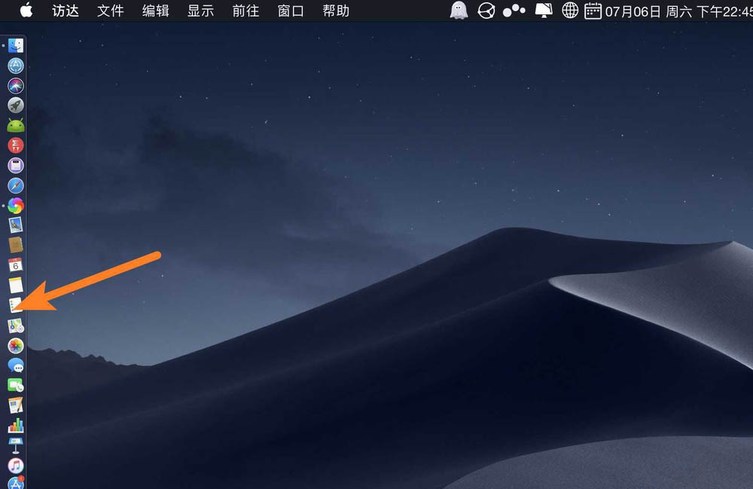Viewport: 753px width, 489px height.
Task: Click the three-dots icon in menu bar
Action: tap(514, 11)
